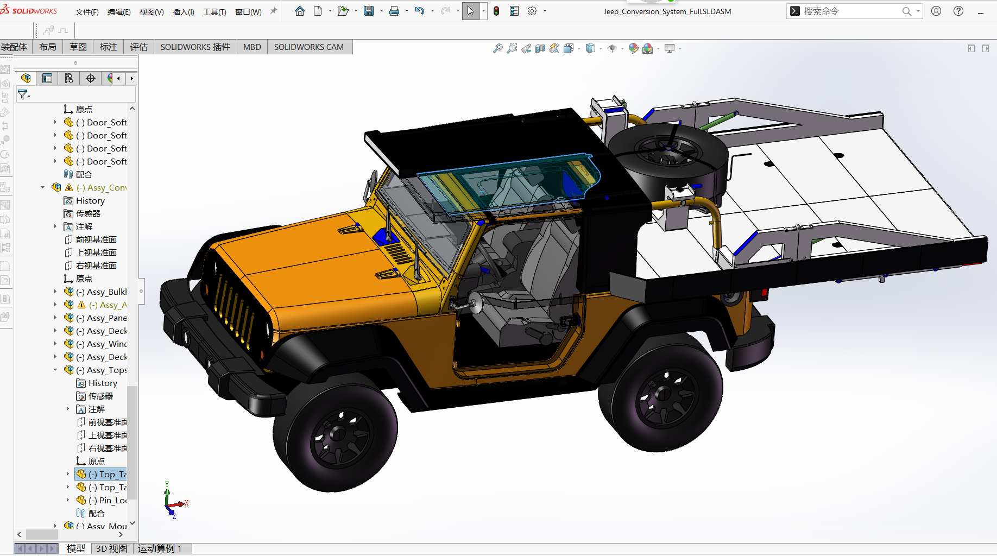Click the Zoom to Fit icon
Viewport: 997px width, 556px height.
[x=497, y=48]
